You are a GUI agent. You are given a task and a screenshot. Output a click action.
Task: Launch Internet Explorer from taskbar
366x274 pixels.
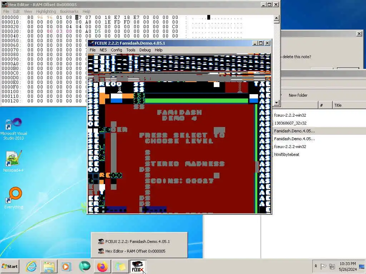click(x=31, y=266)
